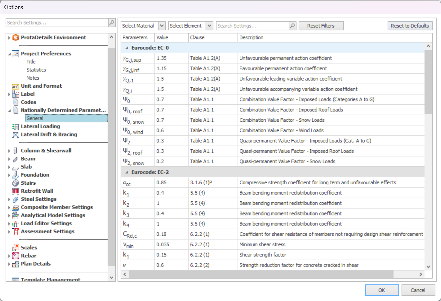441x301 pixels.
Task: Click the Codes document icon
Action: [x=16, y=102]
